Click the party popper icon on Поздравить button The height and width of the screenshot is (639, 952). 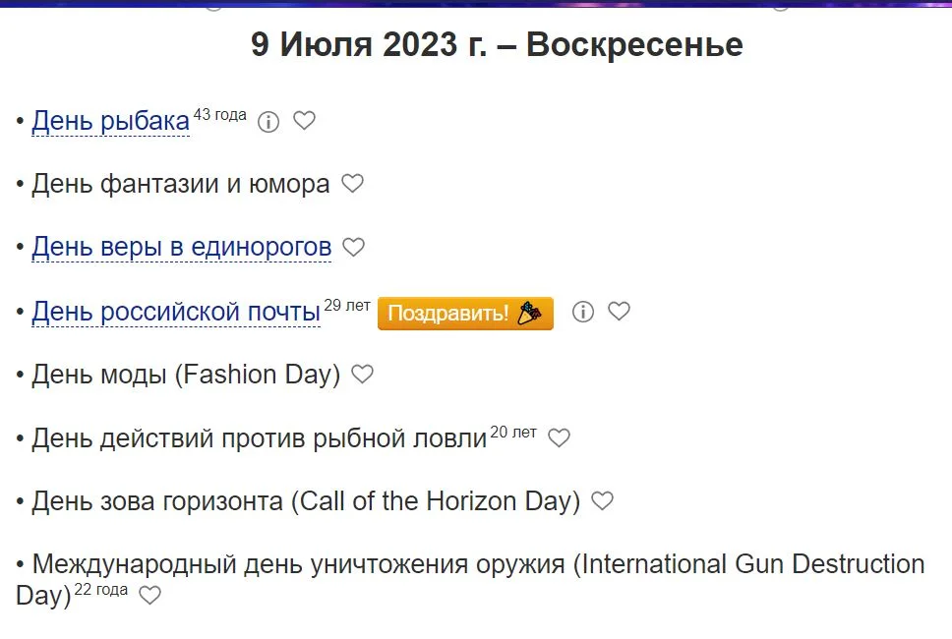[x=528, y=313]
